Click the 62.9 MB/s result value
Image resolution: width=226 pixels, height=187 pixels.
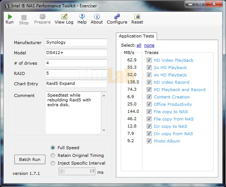[x=132, y=60]
